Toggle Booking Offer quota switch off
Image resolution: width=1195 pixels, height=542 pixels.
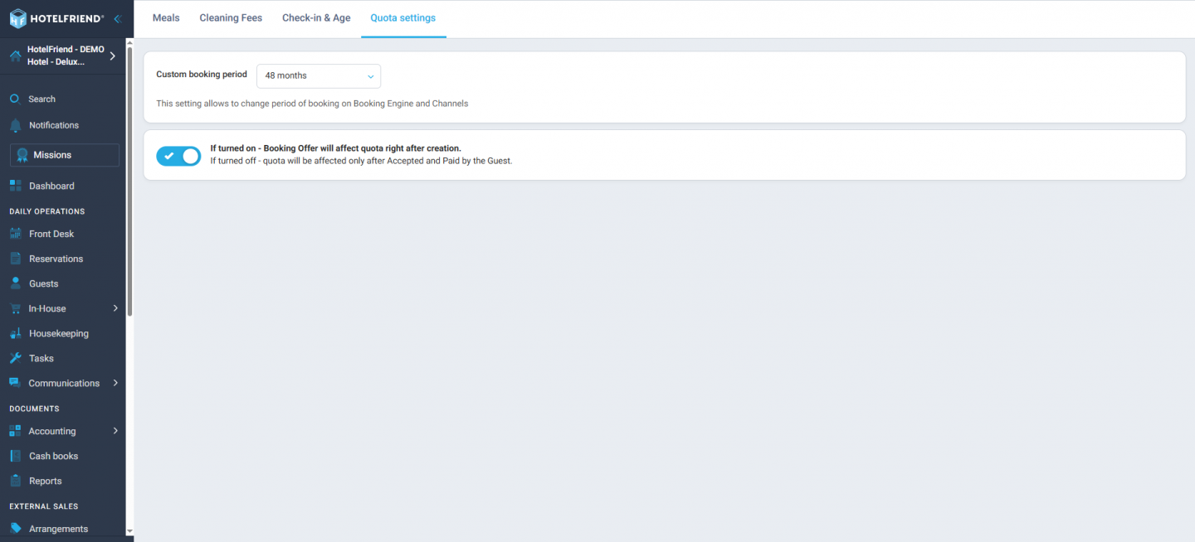[x=178, y=156]
